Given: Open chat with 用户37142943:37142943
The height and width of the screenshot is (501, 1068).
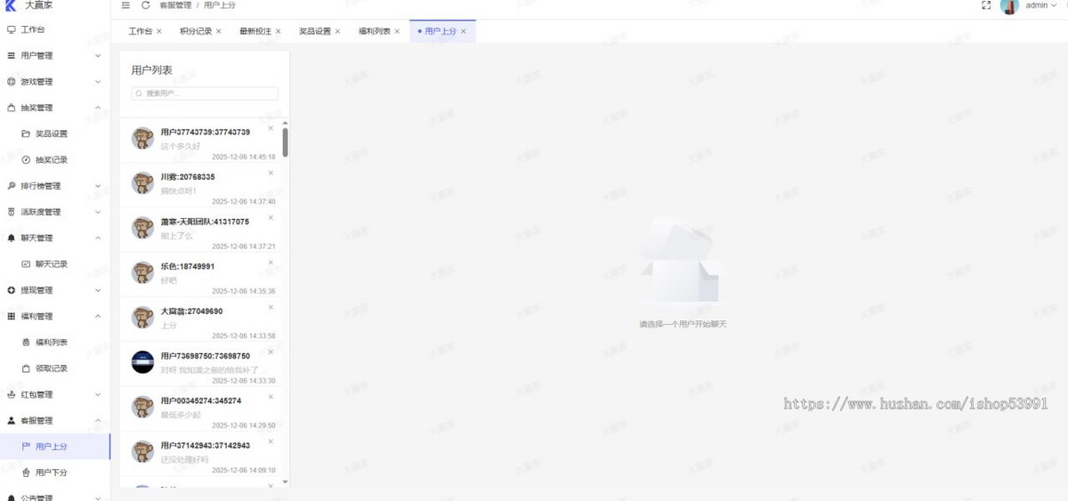Looking at the screenshot, I should click(200, 454).
